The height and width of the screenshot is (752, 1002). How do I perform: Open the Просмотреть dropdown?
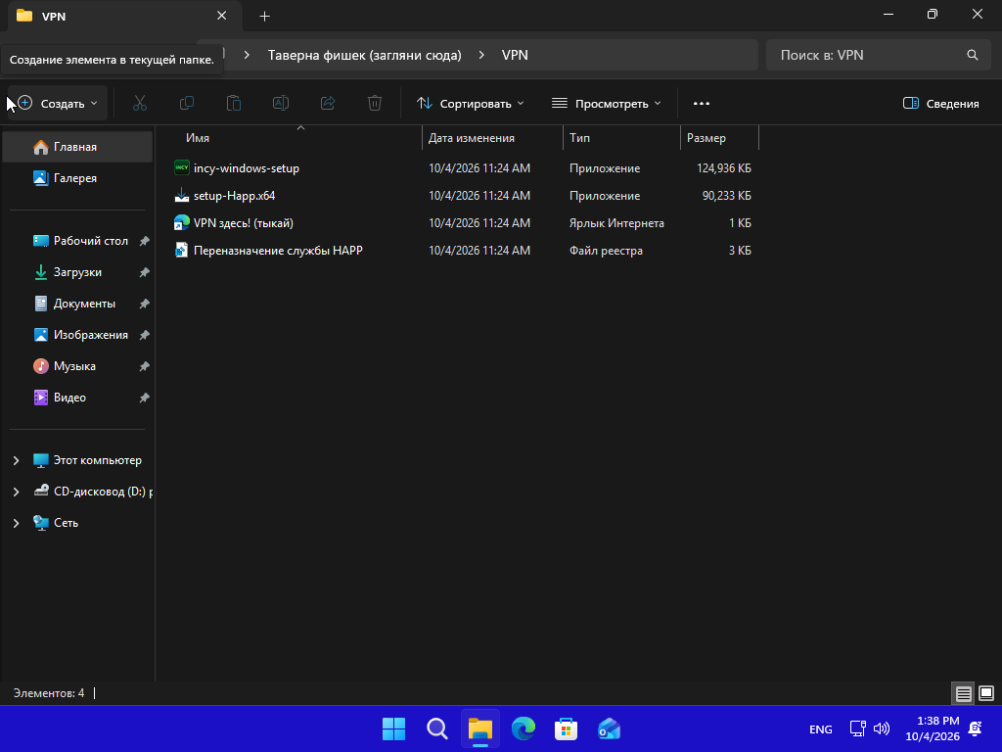(x=607, y=104)
